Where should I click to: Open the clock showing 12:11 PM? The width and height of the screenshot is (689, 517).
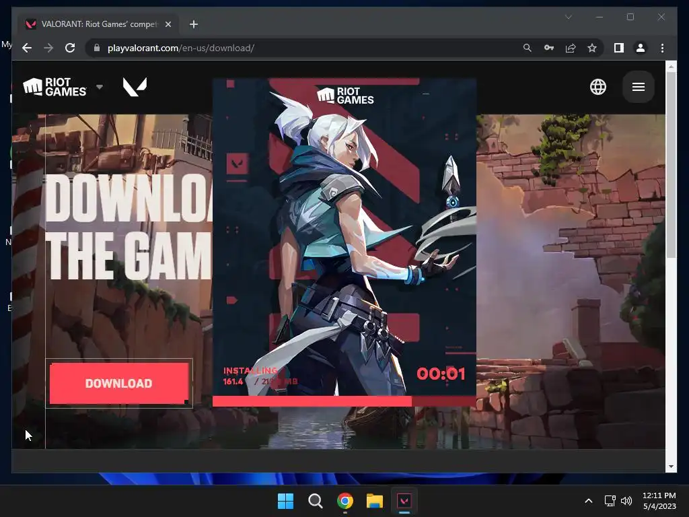pos(659,501)
